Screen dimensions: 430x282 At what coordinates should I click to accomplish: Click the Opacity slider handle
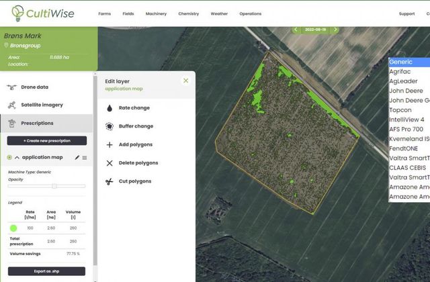click(x=54, y=185)
